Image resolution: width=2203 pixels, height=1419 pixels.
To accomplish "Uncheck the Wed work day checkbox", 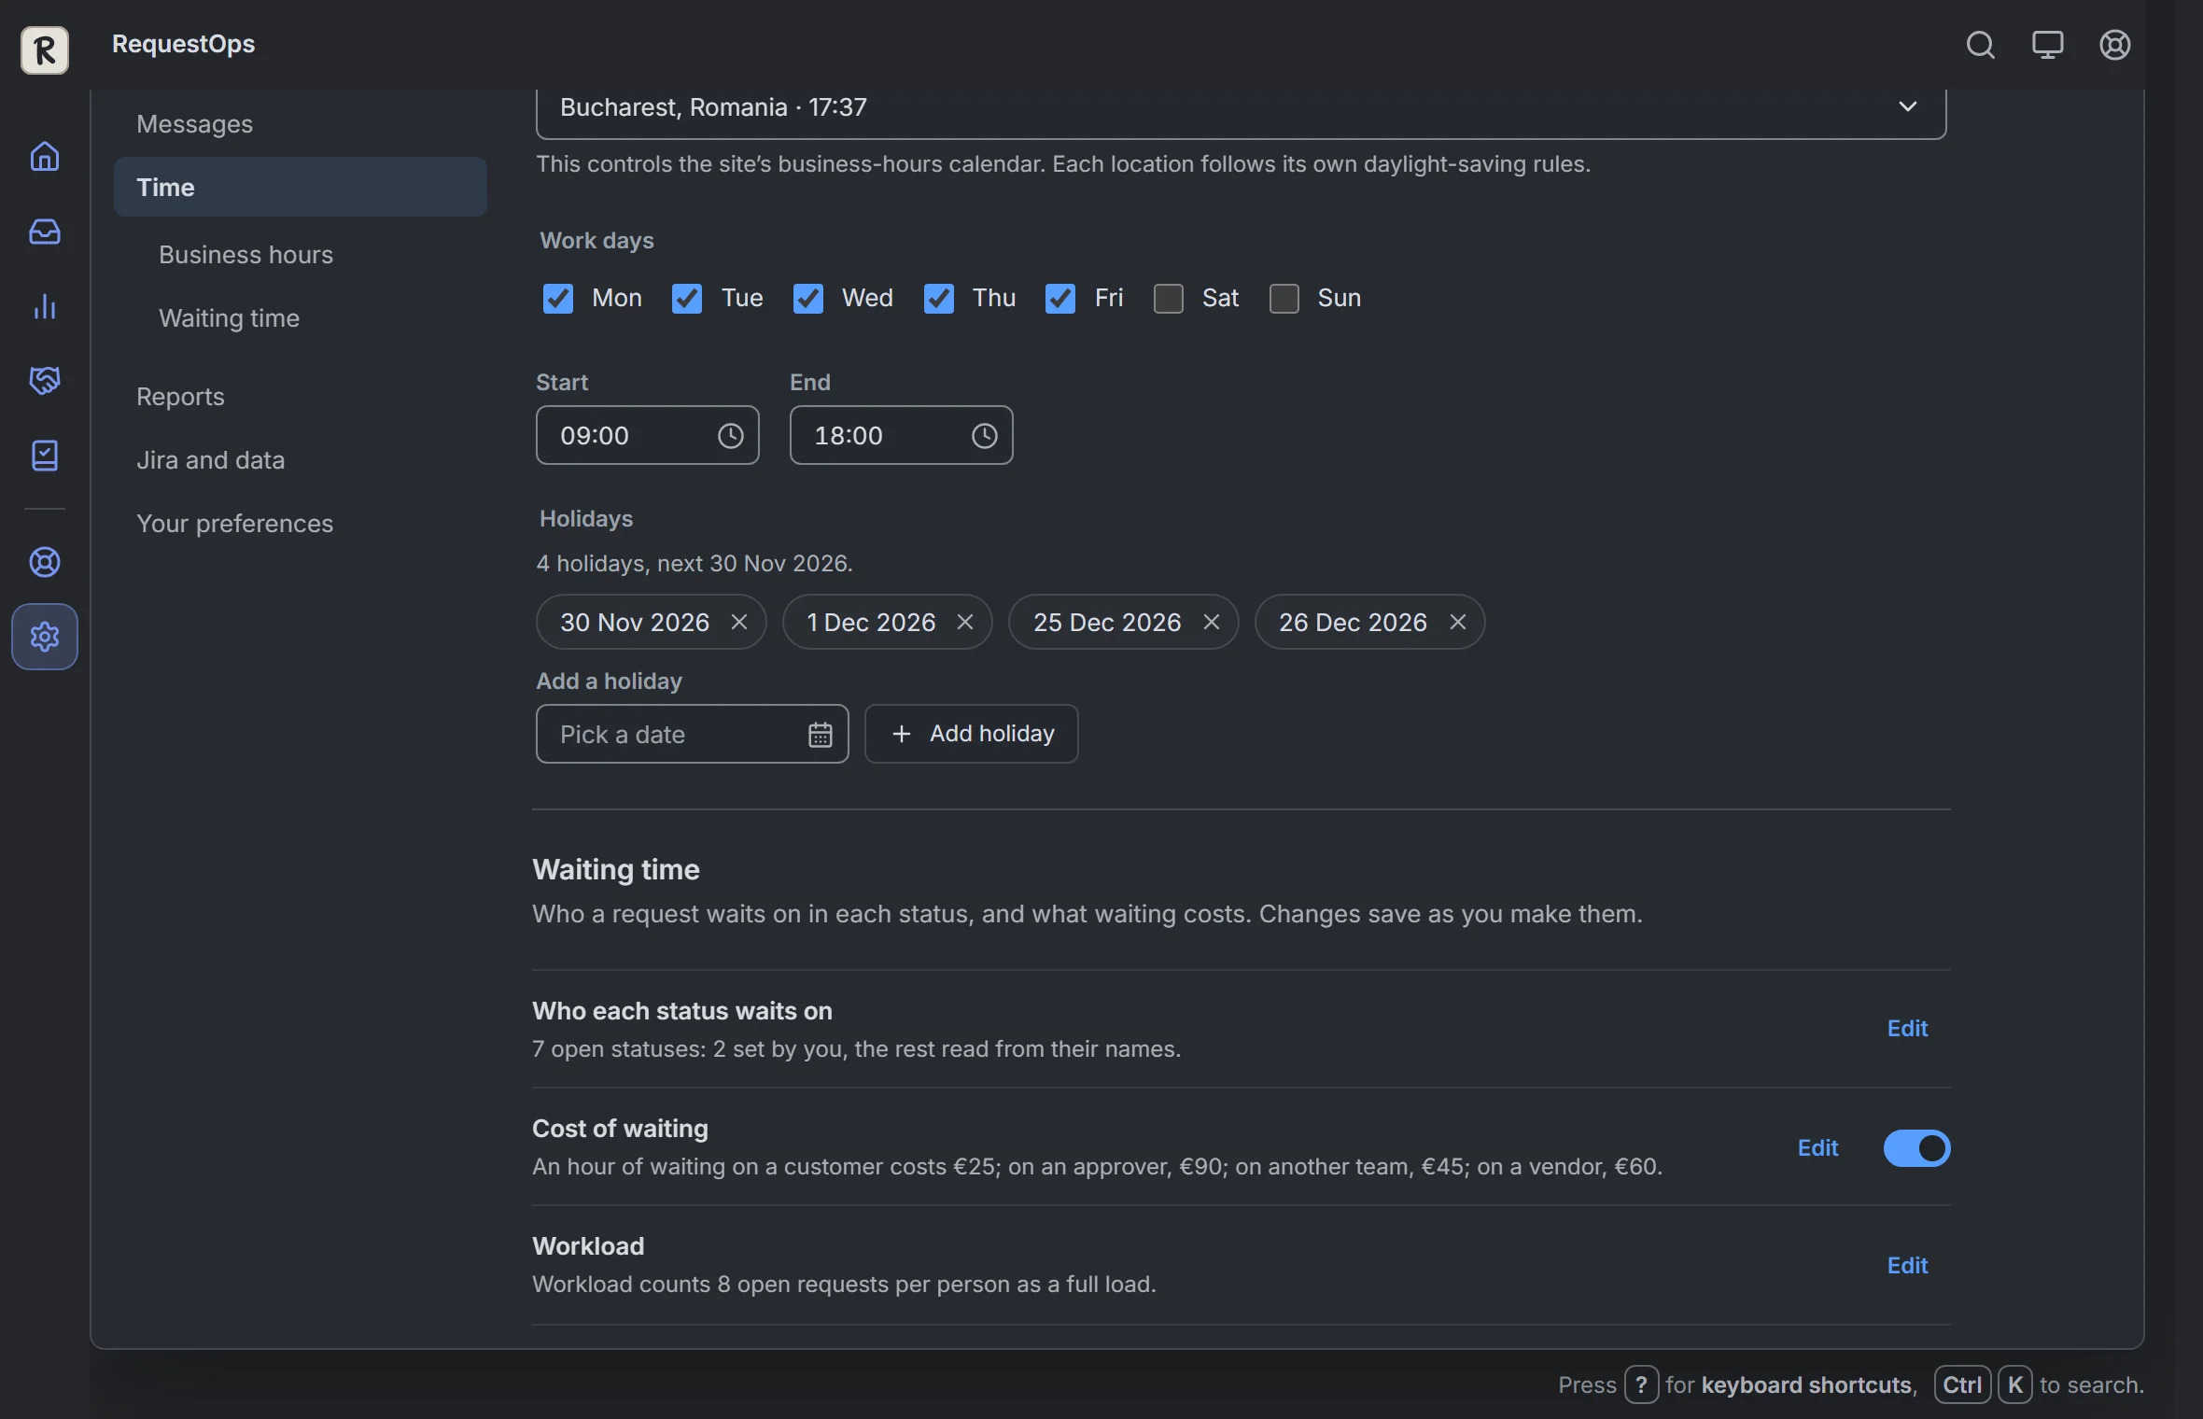I will tap(808, 299).
